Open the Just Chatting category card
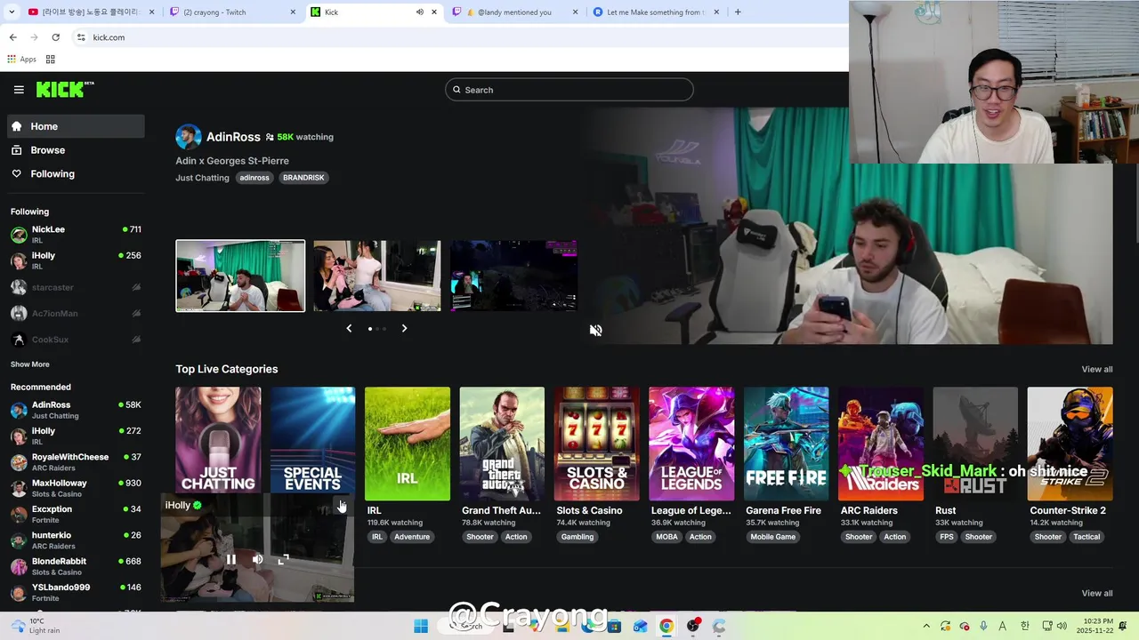 pos(218,439)
